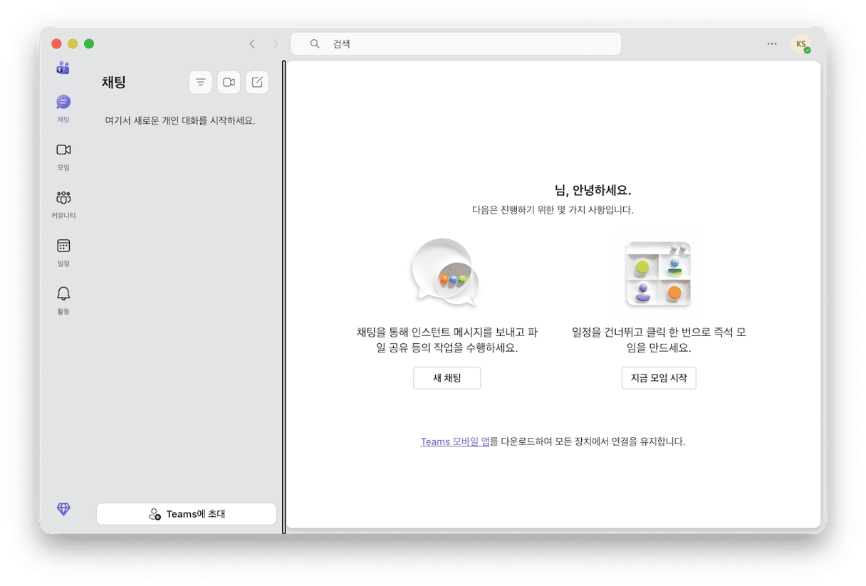Click the pane divider beside chat list
Screen dimensions: 866x586
coord(284,296)
